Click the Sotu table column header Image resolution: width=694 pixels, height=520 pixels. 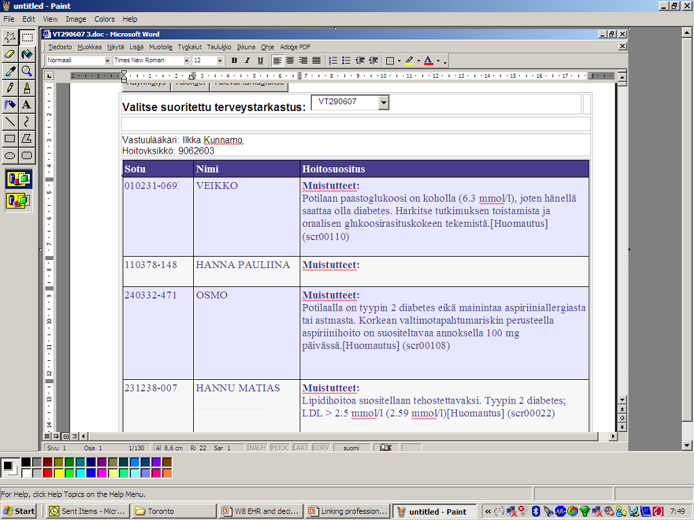158,169
